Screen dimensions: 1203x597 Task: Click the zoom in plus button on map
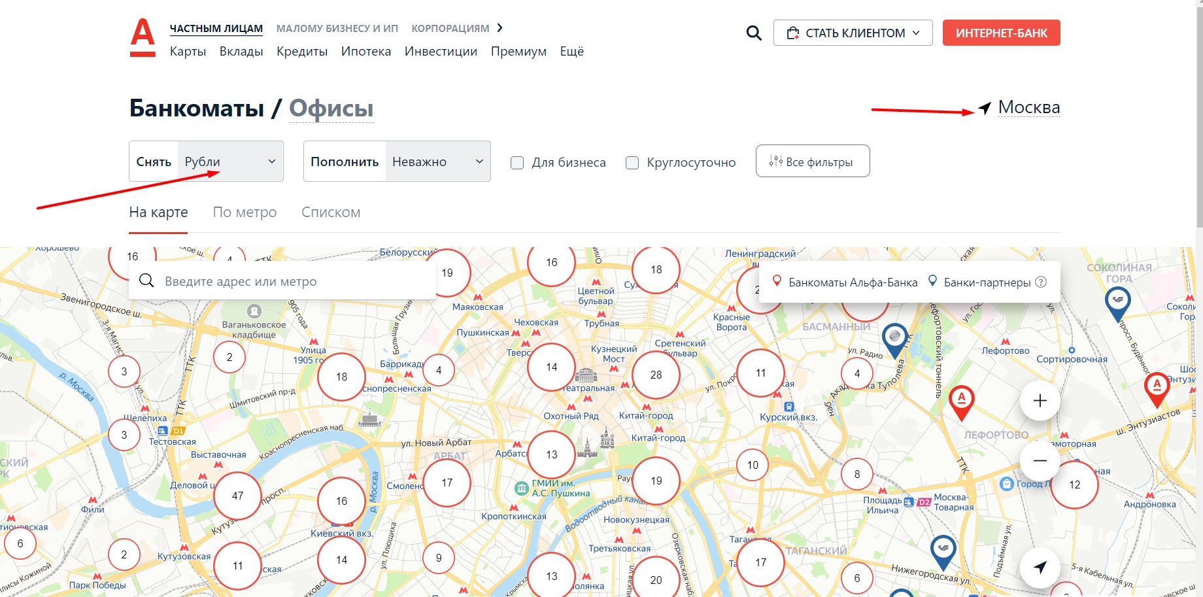pos(1040,400)
